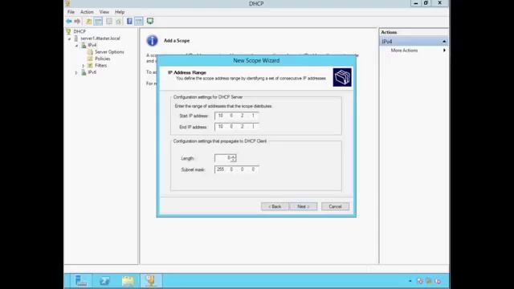Select server1.ittaster.local in tree

[100, 39]
